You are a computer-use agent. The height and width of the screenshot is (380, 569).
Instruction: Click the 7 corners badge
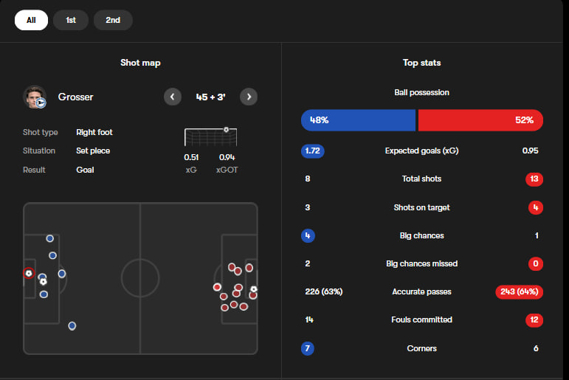coord(307,348)
